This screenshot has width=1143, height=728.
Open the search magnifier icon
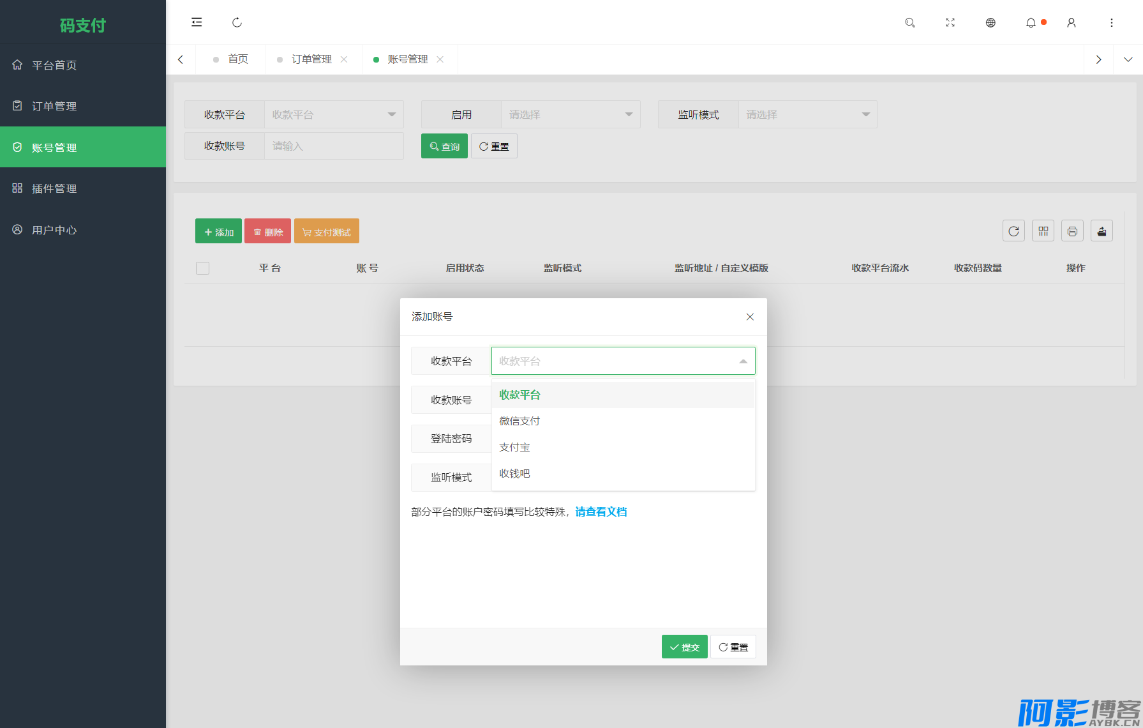tap(910, 22)
